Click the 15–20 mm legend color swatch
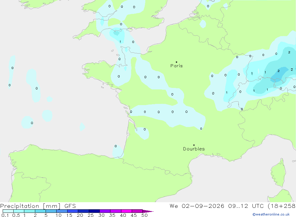296x217 pixels. click(x=73, y=211)
